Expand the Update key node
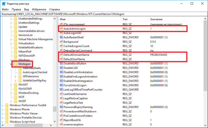The width and height of the screenshot is (208, 128). 11,27
